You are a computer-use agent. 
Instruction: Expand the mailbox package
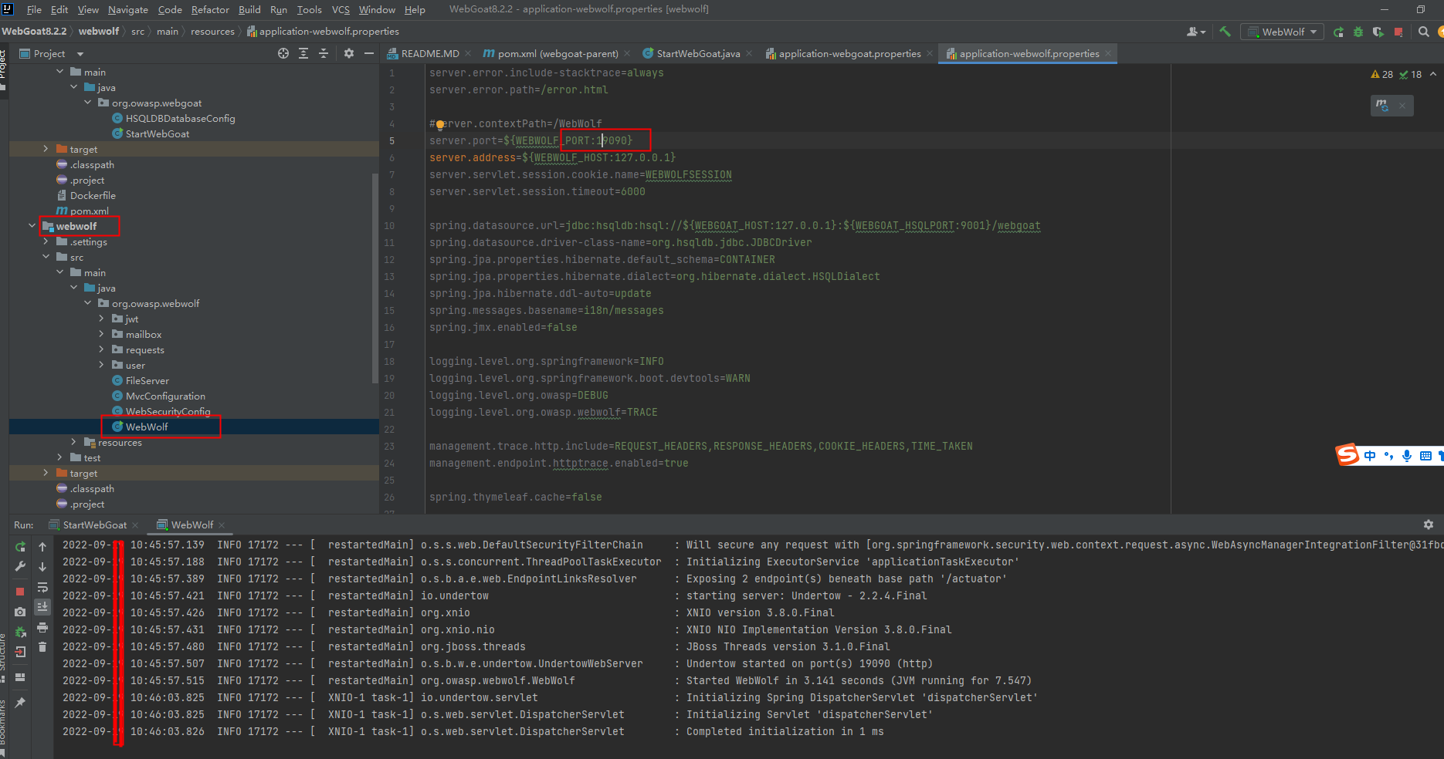101,334
